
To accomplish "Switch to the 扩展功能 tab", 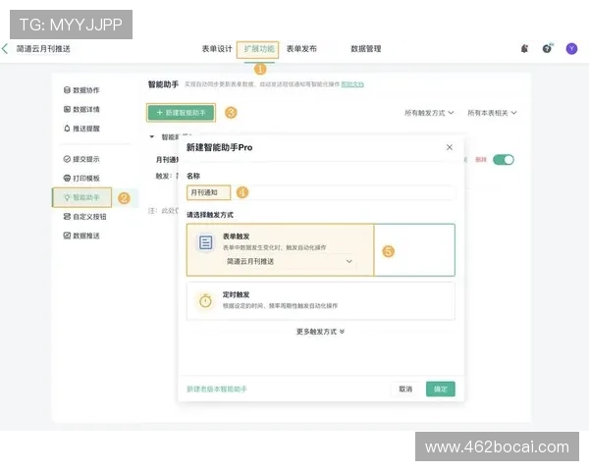I will tap(259, 49).
